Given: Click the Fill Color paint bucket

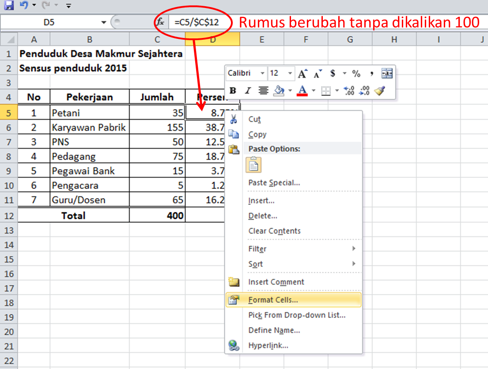Looking at the screenshot, I should tap(279, 90).
